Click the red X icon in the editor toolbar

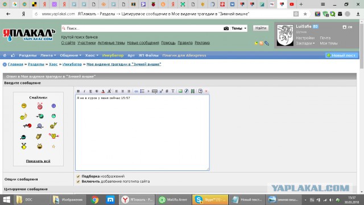point(206,91)
